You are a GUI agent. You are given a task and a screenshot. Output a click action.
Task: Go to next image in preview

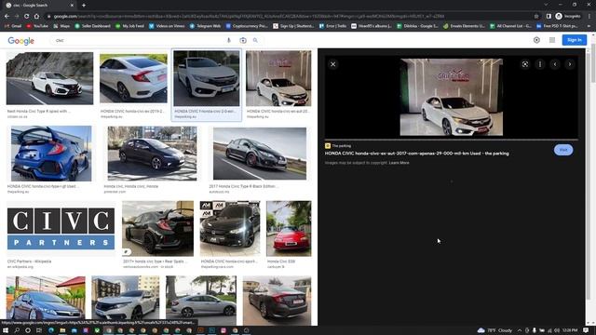[570, 64]
